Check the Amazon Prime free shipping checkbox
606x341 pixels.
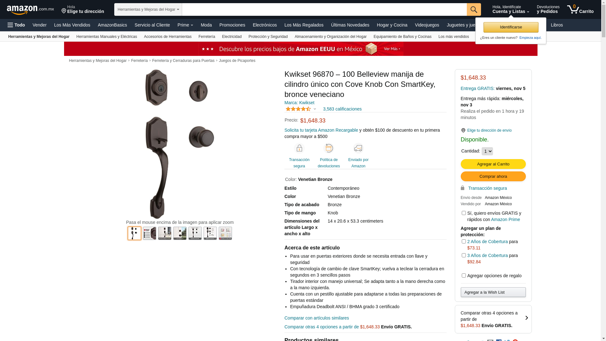coord(463,213)
